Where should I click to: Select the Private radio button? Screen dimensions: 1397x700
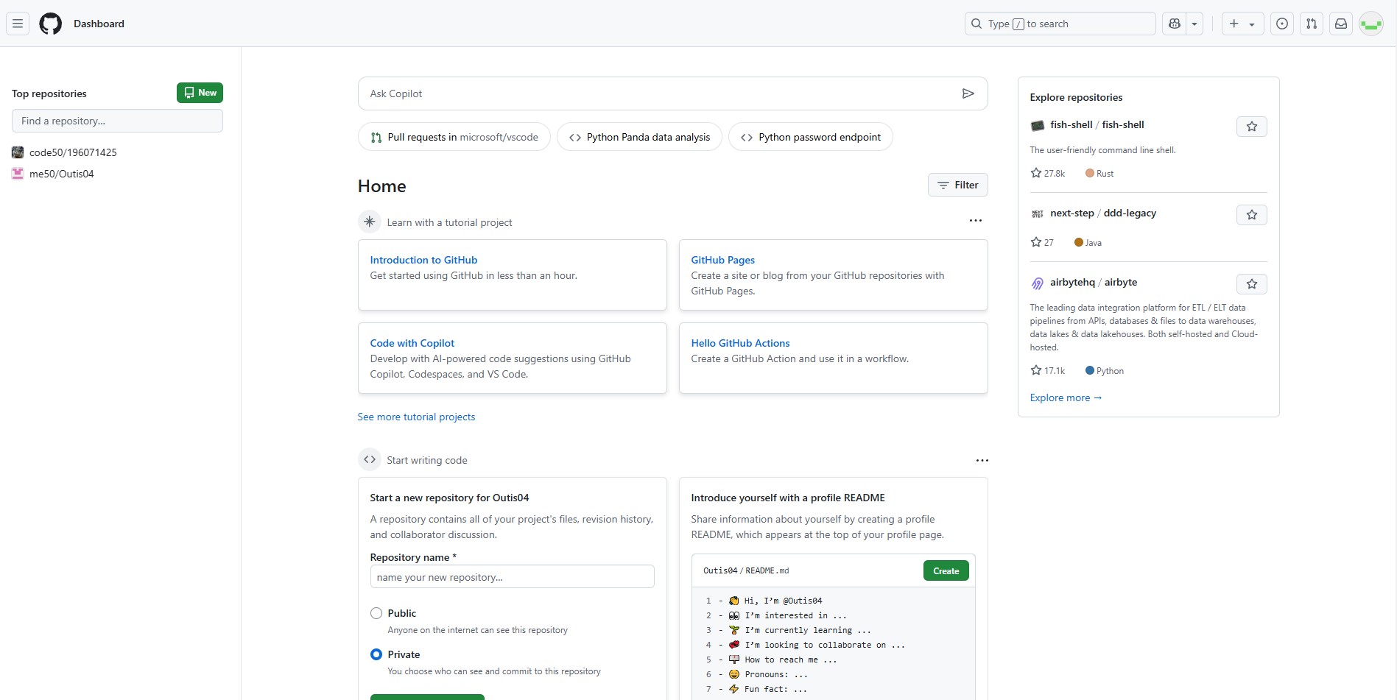pyautogui.click(x=376, y=654)
